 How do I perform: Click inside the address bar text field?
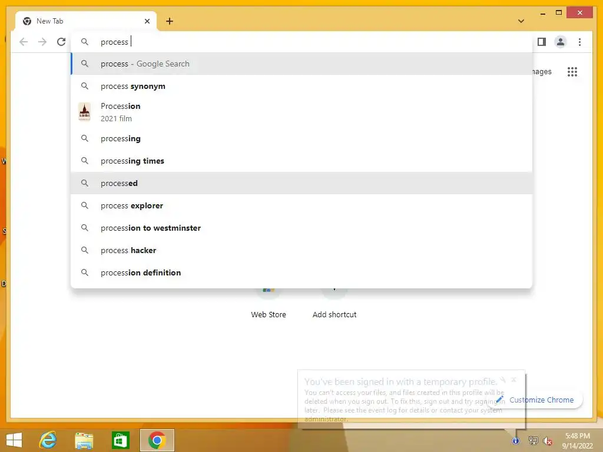click(301, 42)
